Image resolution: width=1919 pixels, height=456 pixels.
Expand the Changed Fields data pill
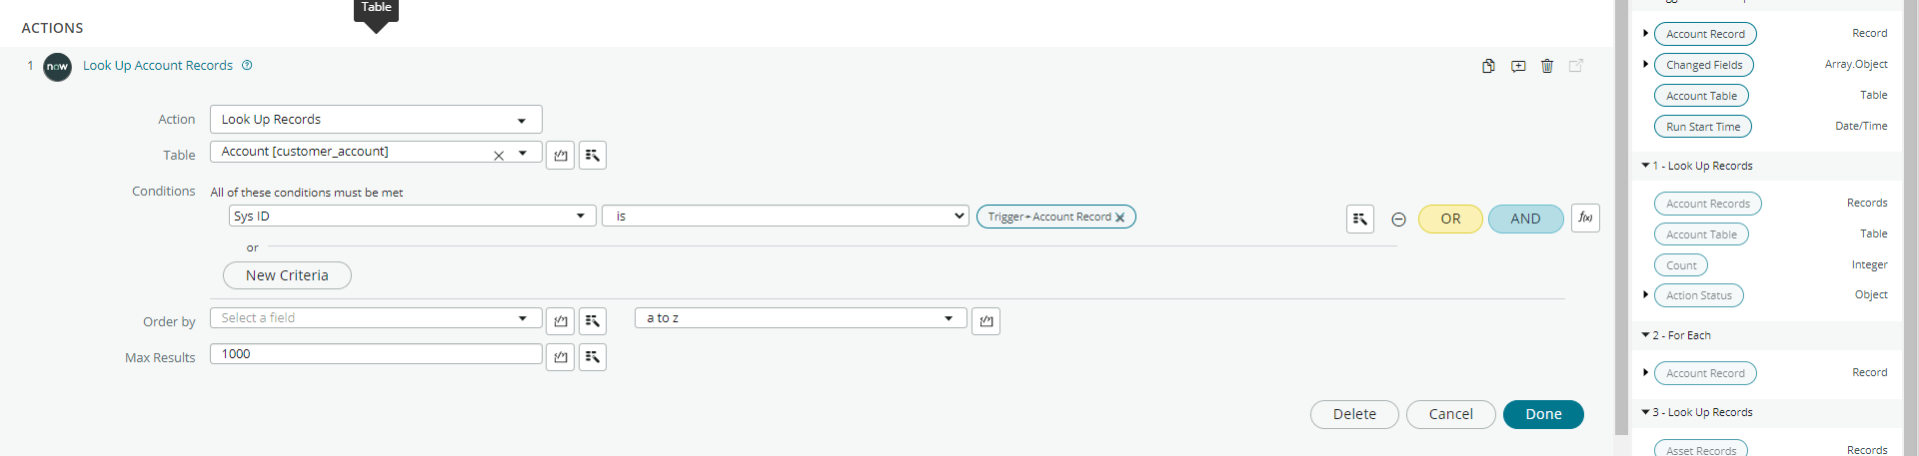[1645, 64]
